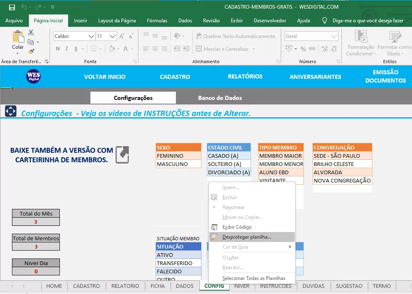Align text to the right
This screenshot has height=294, width=412.
point(164,49)
